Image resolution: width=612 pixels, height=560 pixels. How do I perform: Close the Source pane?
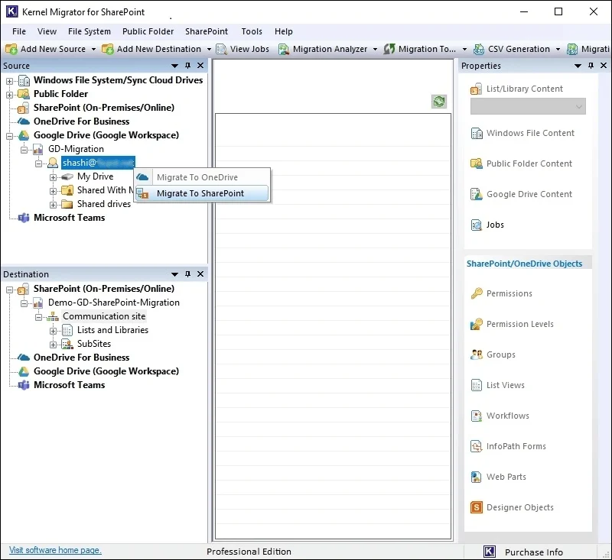[x=200, y=66]
